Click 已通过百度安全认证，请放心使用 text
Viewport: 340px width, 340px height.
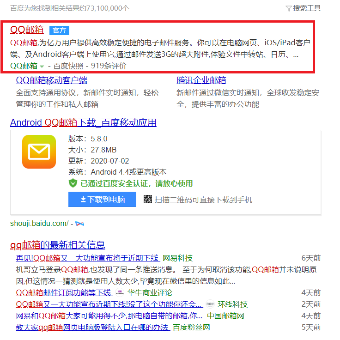137,183
